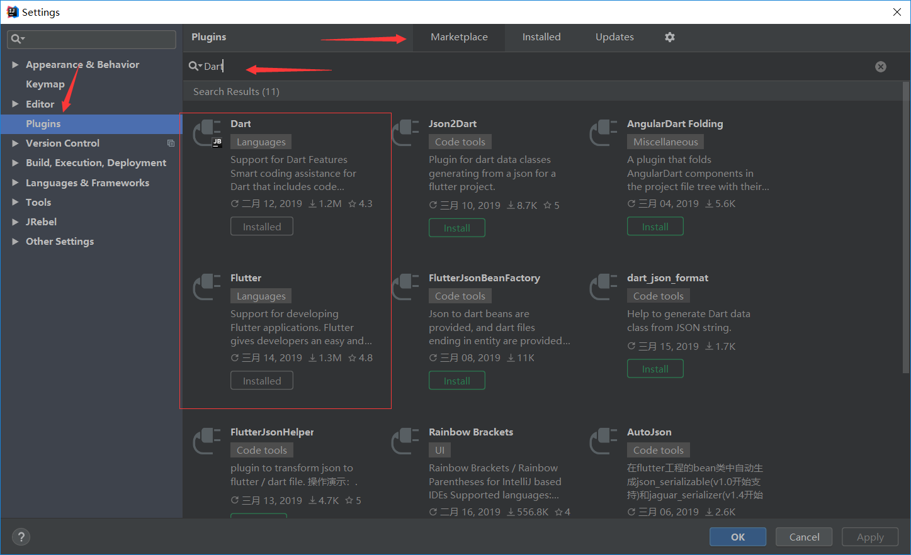This screenshot has width=911, height=555.
Task: Expand the Other Settings node
Action: [x=15, y=242]
